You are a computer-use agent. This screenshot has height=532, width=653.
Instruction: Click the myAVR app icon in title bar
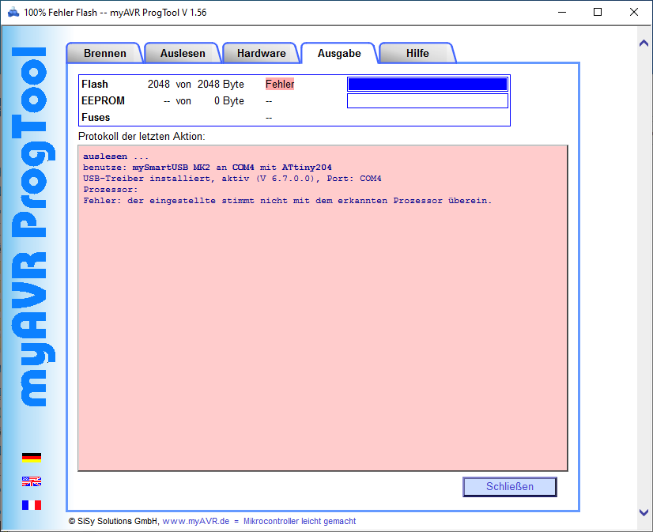13,13
